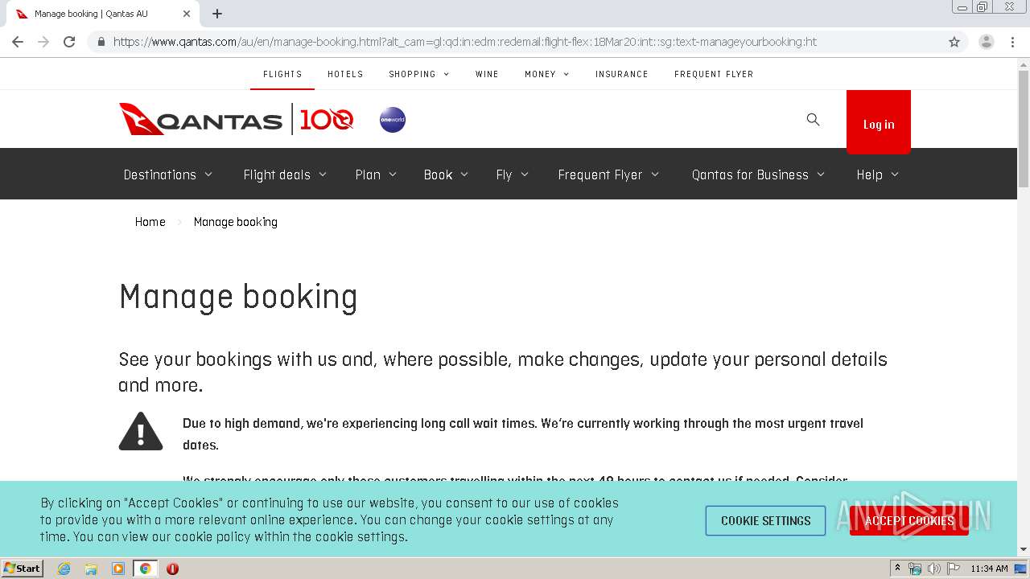Open the site search magnifier icon
This screenshot has width=1030, height=579.
tap(813, 120)
